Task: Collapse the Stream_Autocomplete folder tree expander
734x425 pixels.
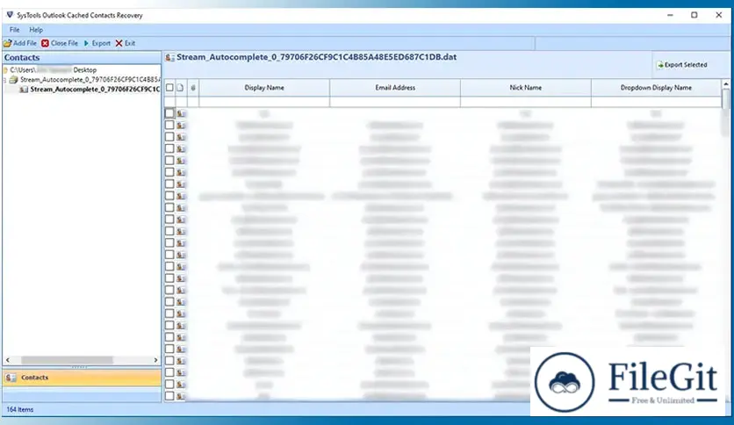Action: pyautogui.click(x=4, y=80)
